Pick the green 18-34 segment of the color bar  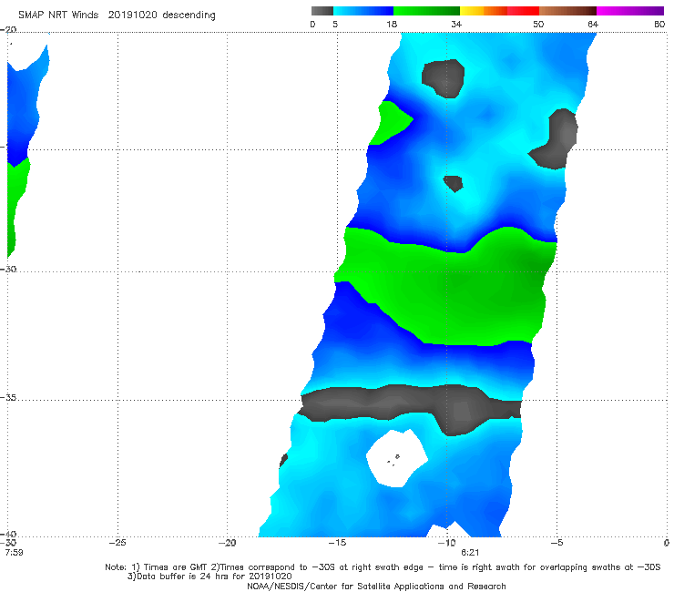click(426, 11)
